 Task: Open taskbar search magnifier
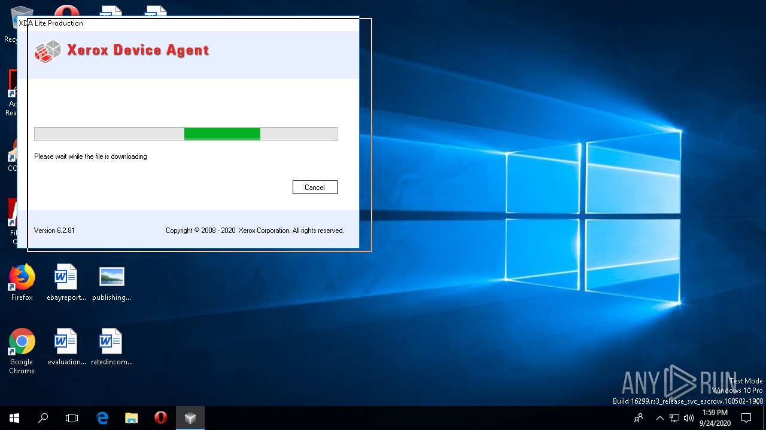click(43, 418)
